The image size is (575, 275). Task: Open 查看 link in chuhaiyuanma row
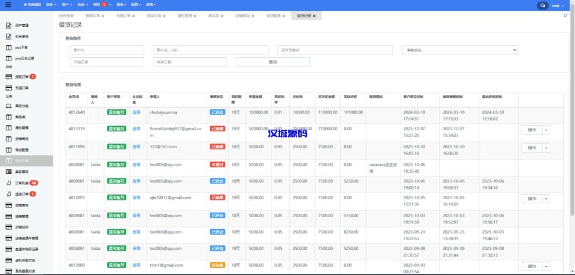point(136,112)
